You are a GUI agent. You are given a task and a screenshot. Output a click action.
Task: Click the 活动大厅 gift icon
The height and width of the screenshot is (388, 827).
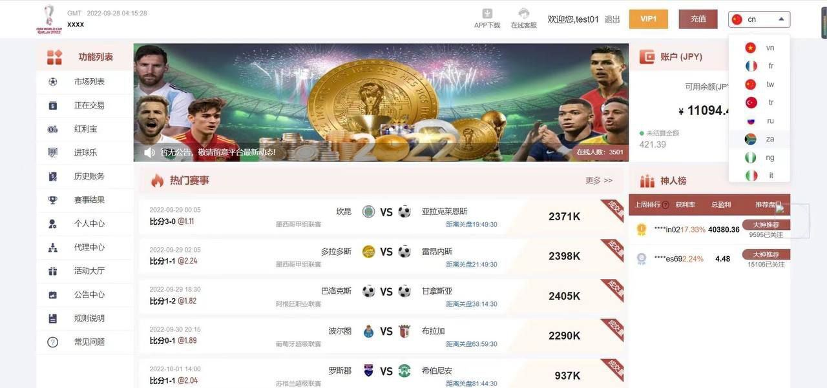coord(53,271)
